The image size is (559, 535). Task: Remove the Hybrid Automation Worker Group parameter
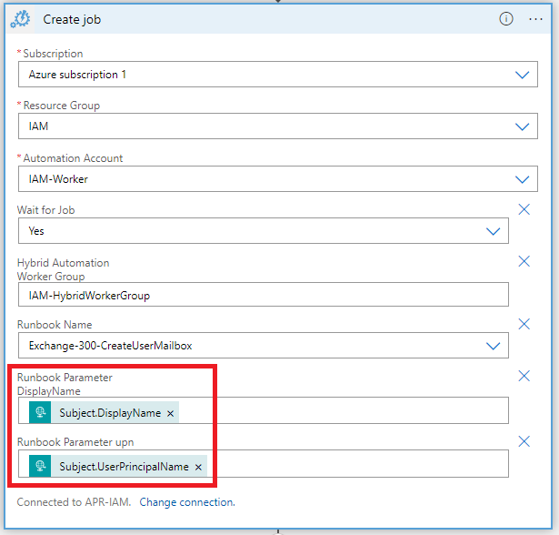[524, 261]
